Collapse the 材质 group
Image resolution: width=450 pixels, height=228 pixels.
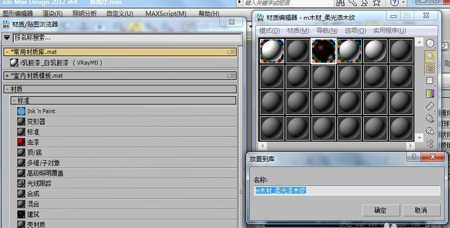(x=7, y=89)
